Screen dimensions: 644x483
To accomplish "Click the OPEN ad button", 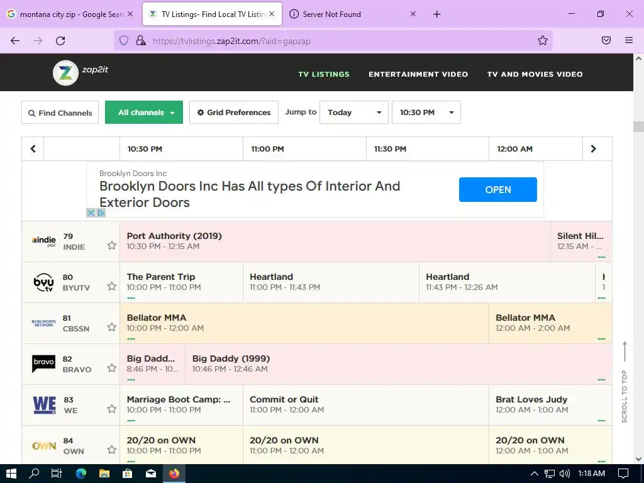I will point(498,190).
